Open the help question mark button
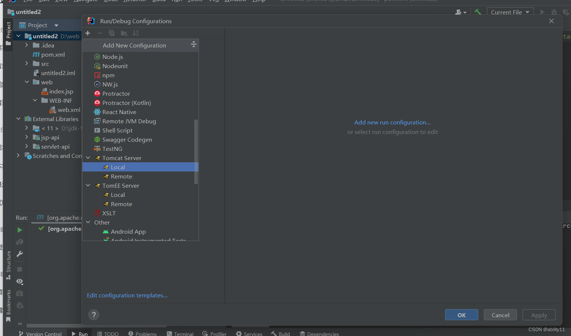571x336 pixels. (x=94, y=315)
